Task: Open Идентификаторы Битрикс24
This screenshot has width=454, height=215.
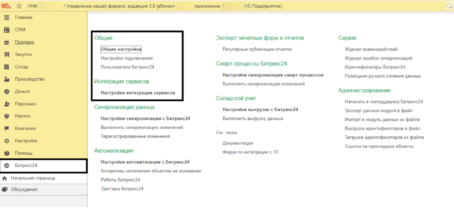Action: point(375,67)
